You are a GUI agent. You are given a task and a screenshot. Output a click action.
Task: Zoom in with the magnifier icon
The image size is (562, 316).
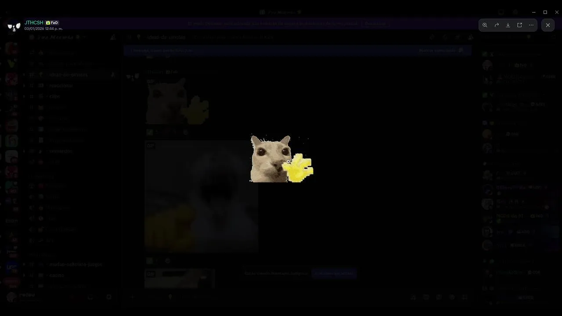[485, 25]
